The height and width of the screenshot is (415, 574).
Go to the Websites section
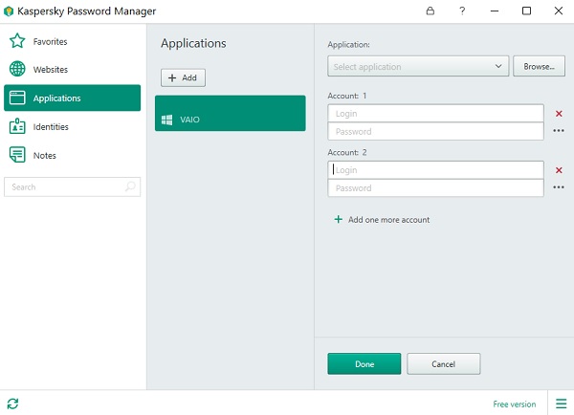coord(51,70)
